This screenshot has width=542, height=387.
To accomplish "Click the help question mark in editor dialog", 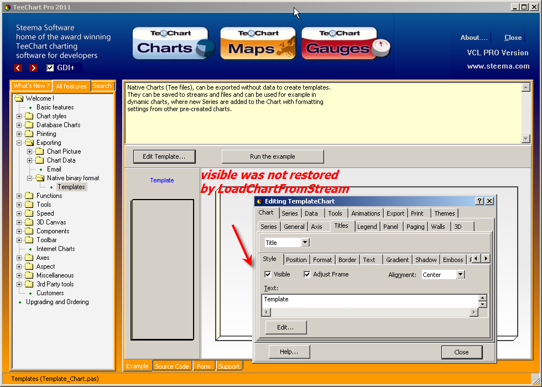I will (479, 201).
